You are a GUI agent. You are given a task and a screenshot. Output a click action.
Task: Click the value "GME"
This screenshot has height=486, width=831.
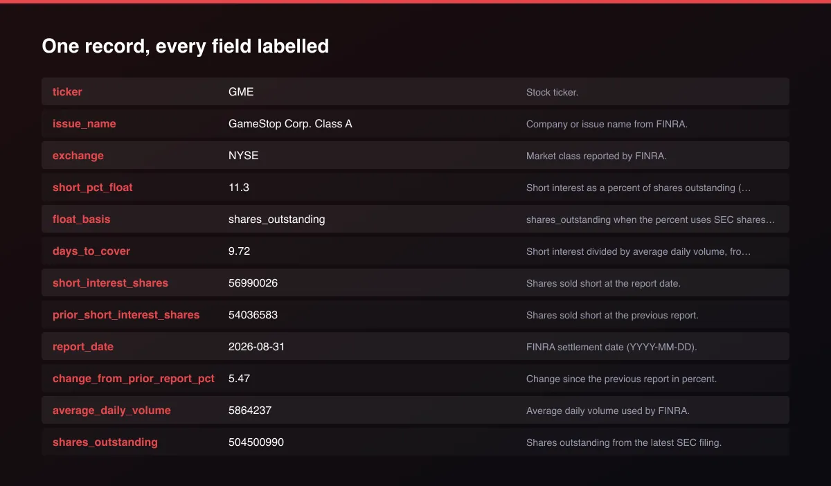click(241, 92)
